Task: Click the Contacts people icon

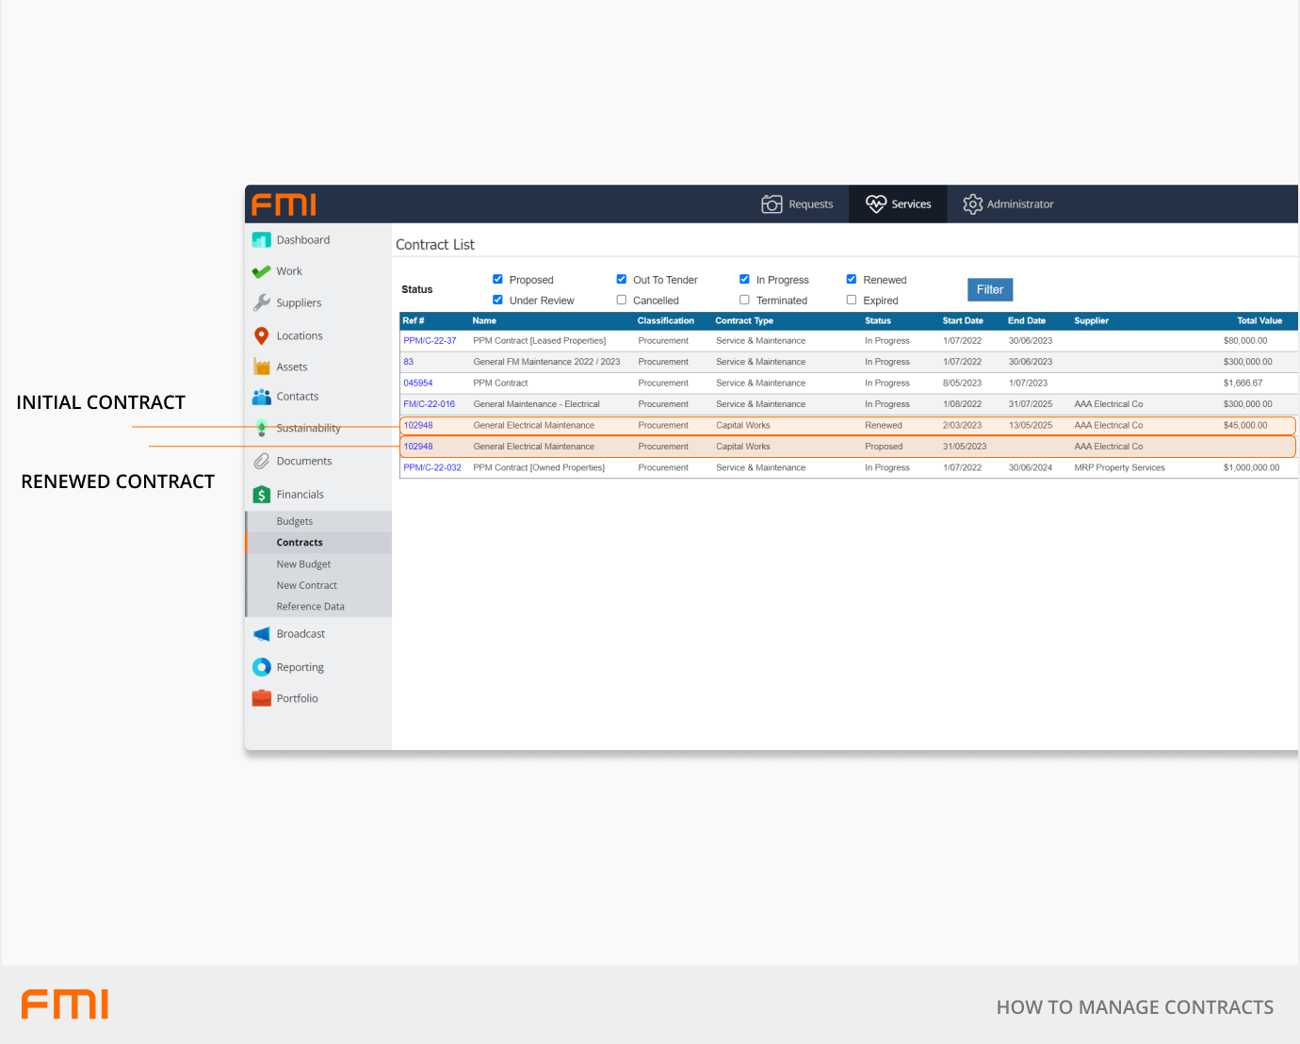Action: coord(262,397)
